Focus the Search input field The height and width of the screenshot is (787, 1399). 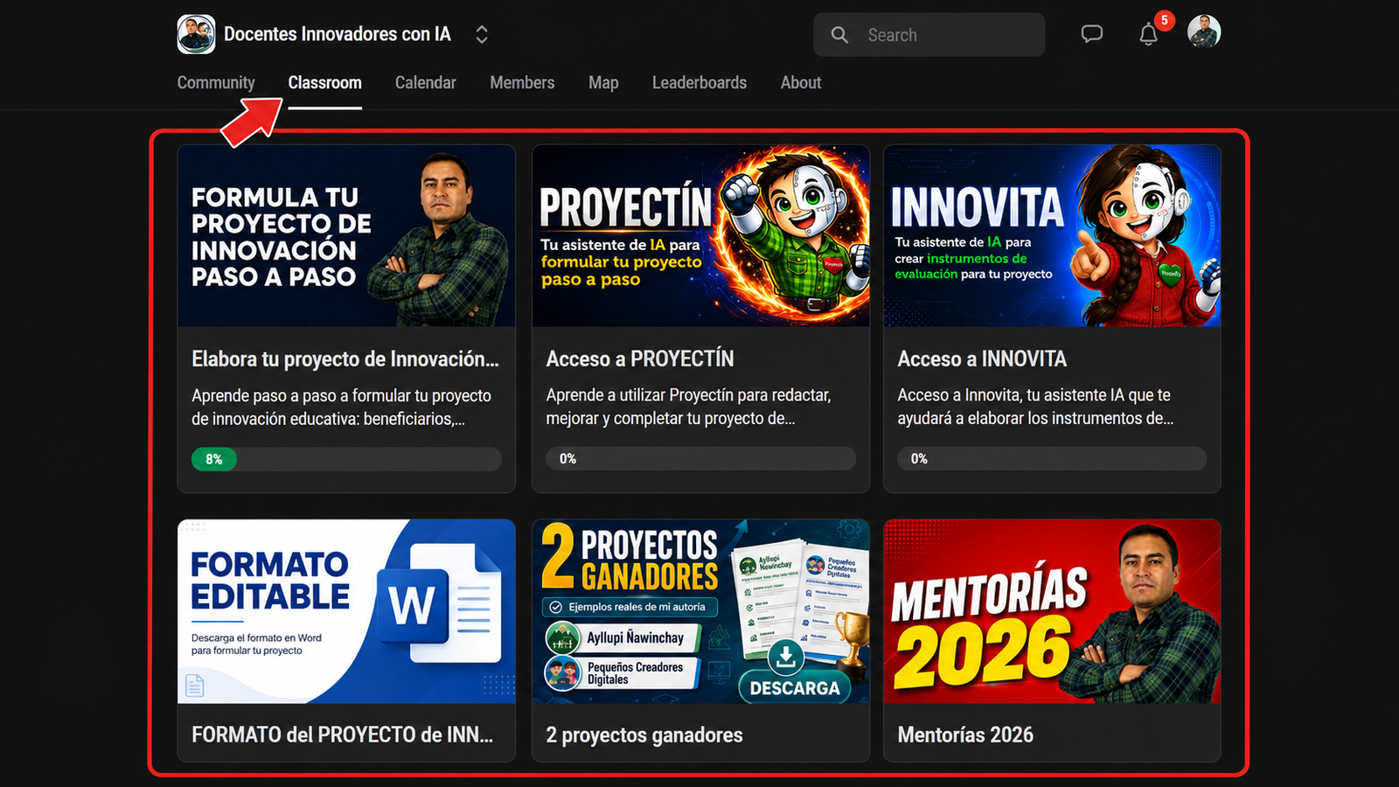(929, 35)
